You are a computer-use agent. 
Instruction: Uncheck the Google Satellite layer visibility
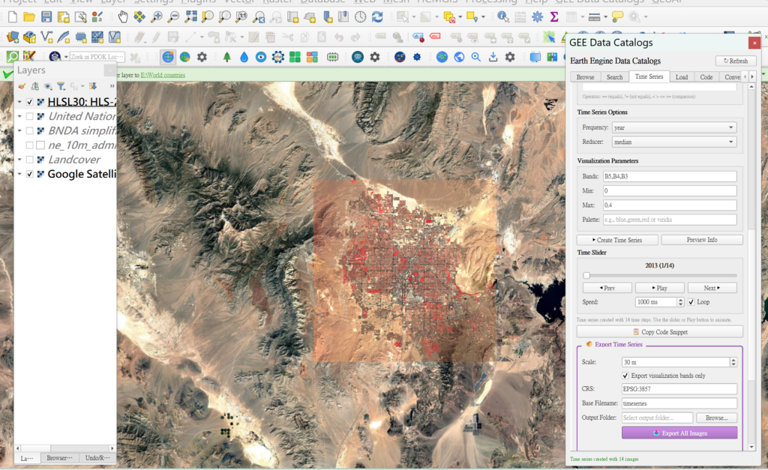point(29,174)
